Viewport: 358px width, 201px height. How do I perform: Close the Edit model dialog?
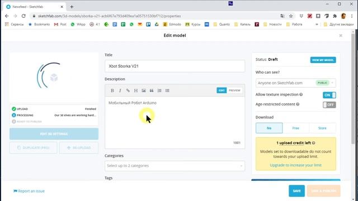(x=341, y=36)
